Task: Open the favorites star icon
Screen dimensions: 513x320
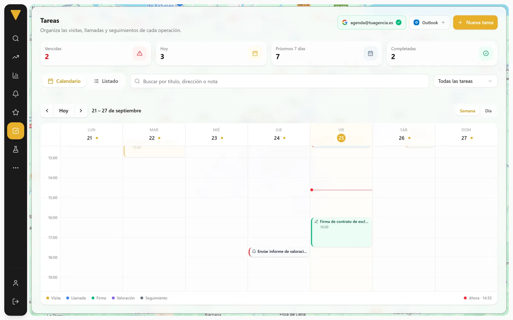Action: (x=16, y=112)
